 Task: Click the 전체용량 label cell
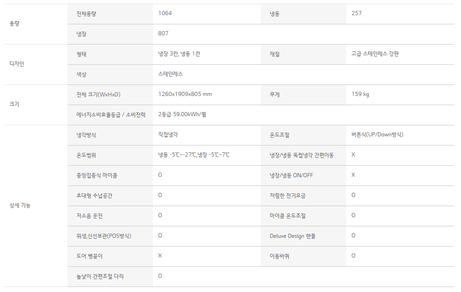coord(110,14)
